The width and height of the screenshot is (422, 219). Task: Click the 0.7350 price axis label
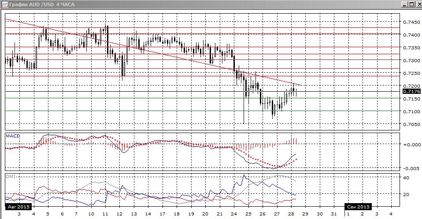(411, 48)
